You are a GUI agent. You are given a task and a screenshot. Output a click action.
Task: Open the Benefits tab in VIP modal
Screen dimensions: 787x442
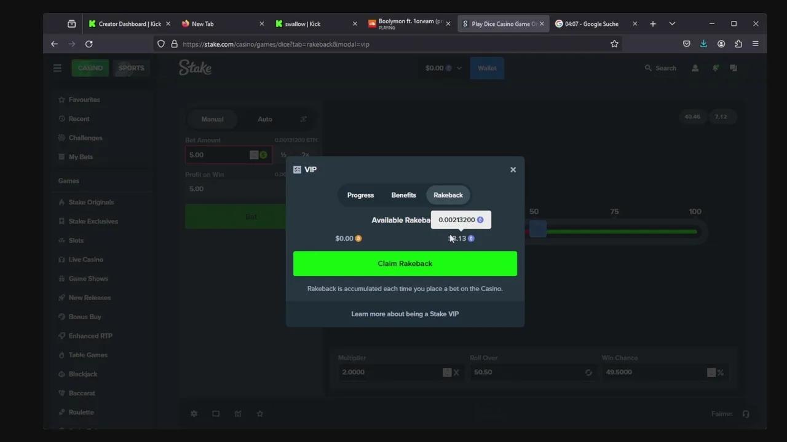coord(403,195)
